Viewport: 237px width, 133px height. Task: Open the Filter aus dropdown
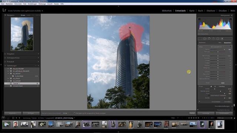tap(224, 118)
